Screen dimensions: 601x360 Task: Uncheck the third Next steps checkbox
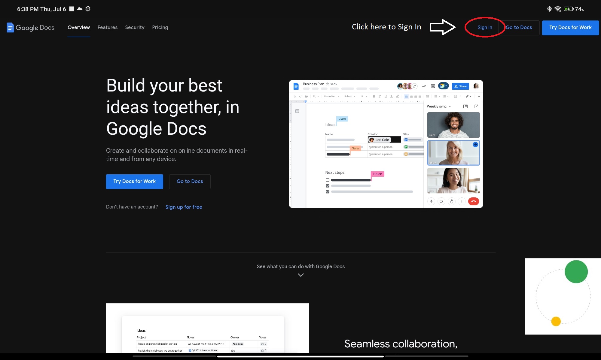coord(328,192)
